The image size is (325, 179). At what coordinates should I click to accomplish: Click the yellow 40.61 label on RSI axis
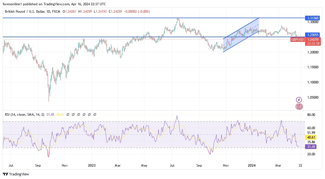tap(311, 137)
